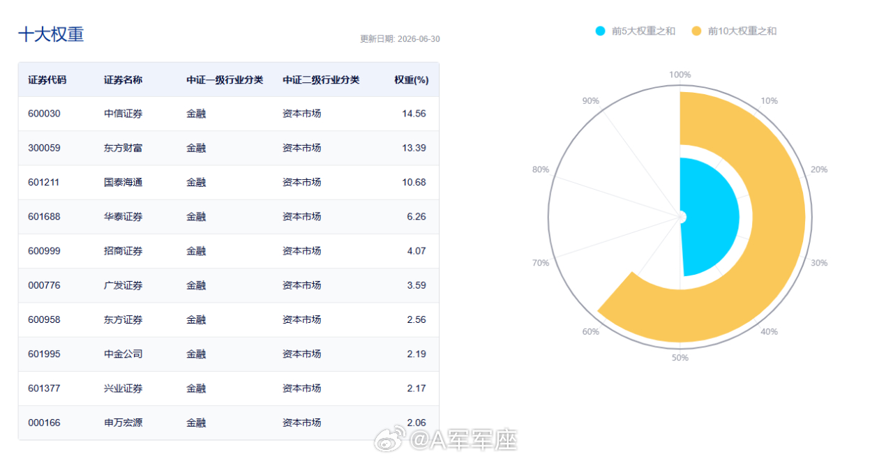
Task: Select 广发证券 in the name column
Action: pos(123,285)
